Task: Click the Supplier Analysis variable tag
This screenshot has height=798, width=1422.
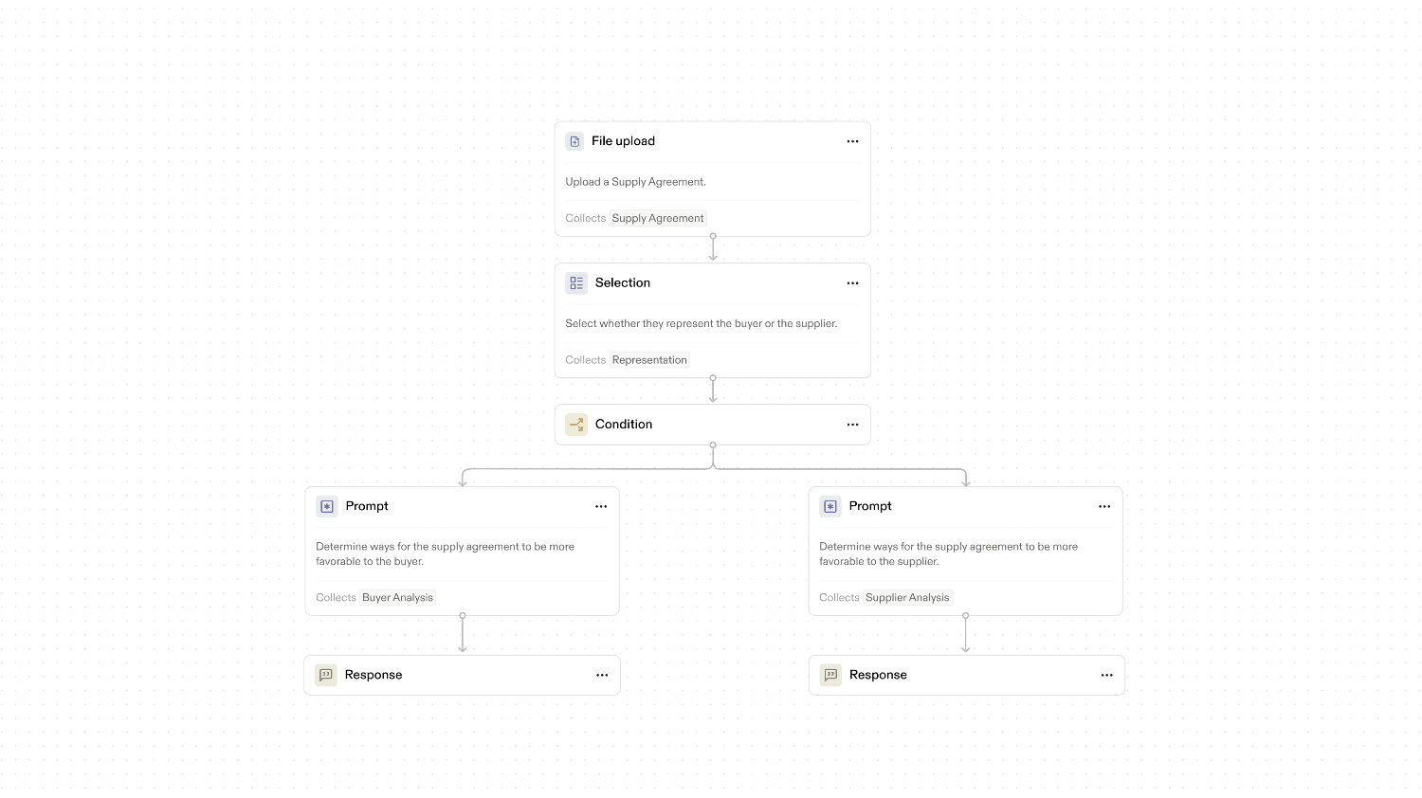Action: click(x=907, y=598)
